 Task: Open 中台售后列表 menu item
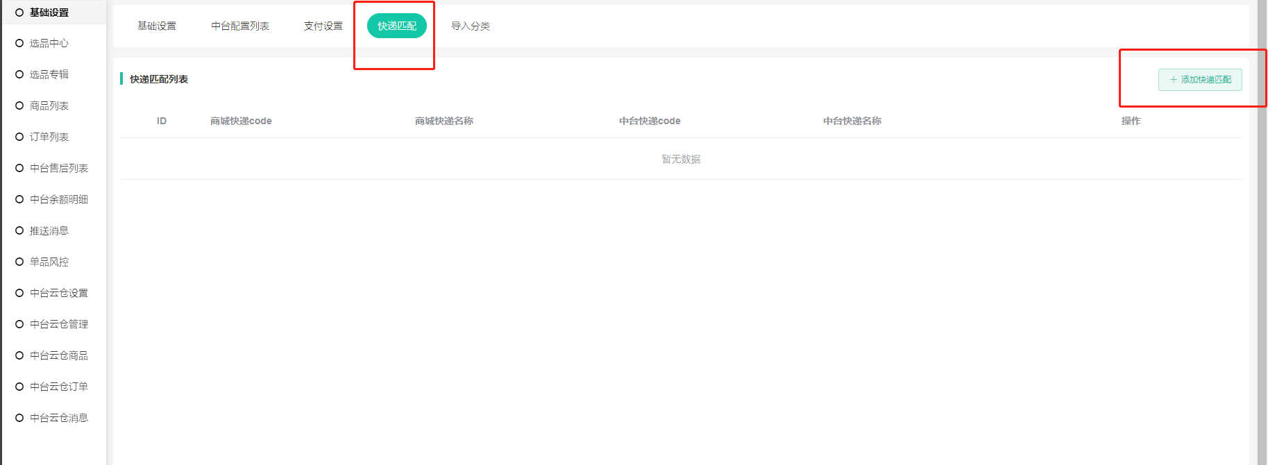tap(59, 168)
